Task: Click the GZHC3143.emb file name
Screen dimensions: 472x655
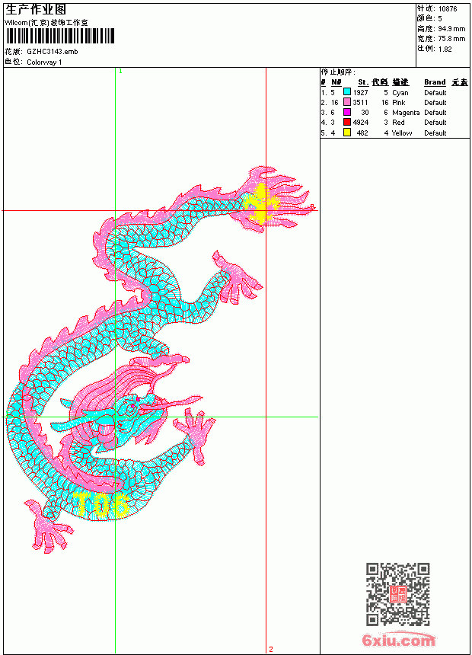Action: tap(53, 52)
